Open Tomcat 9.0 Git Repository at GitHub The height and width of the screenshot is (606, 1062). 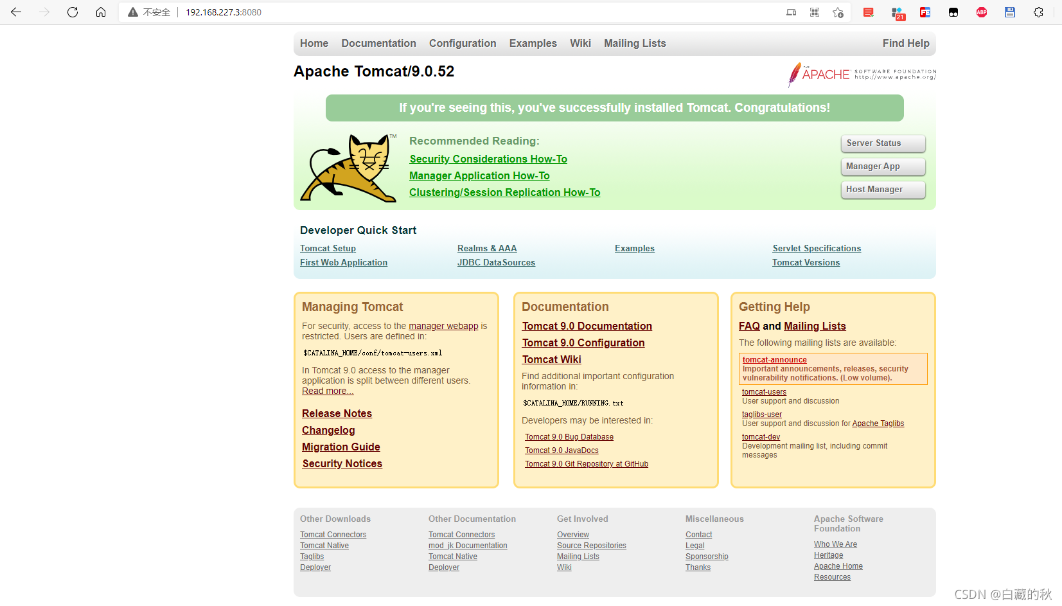[587, 464]
